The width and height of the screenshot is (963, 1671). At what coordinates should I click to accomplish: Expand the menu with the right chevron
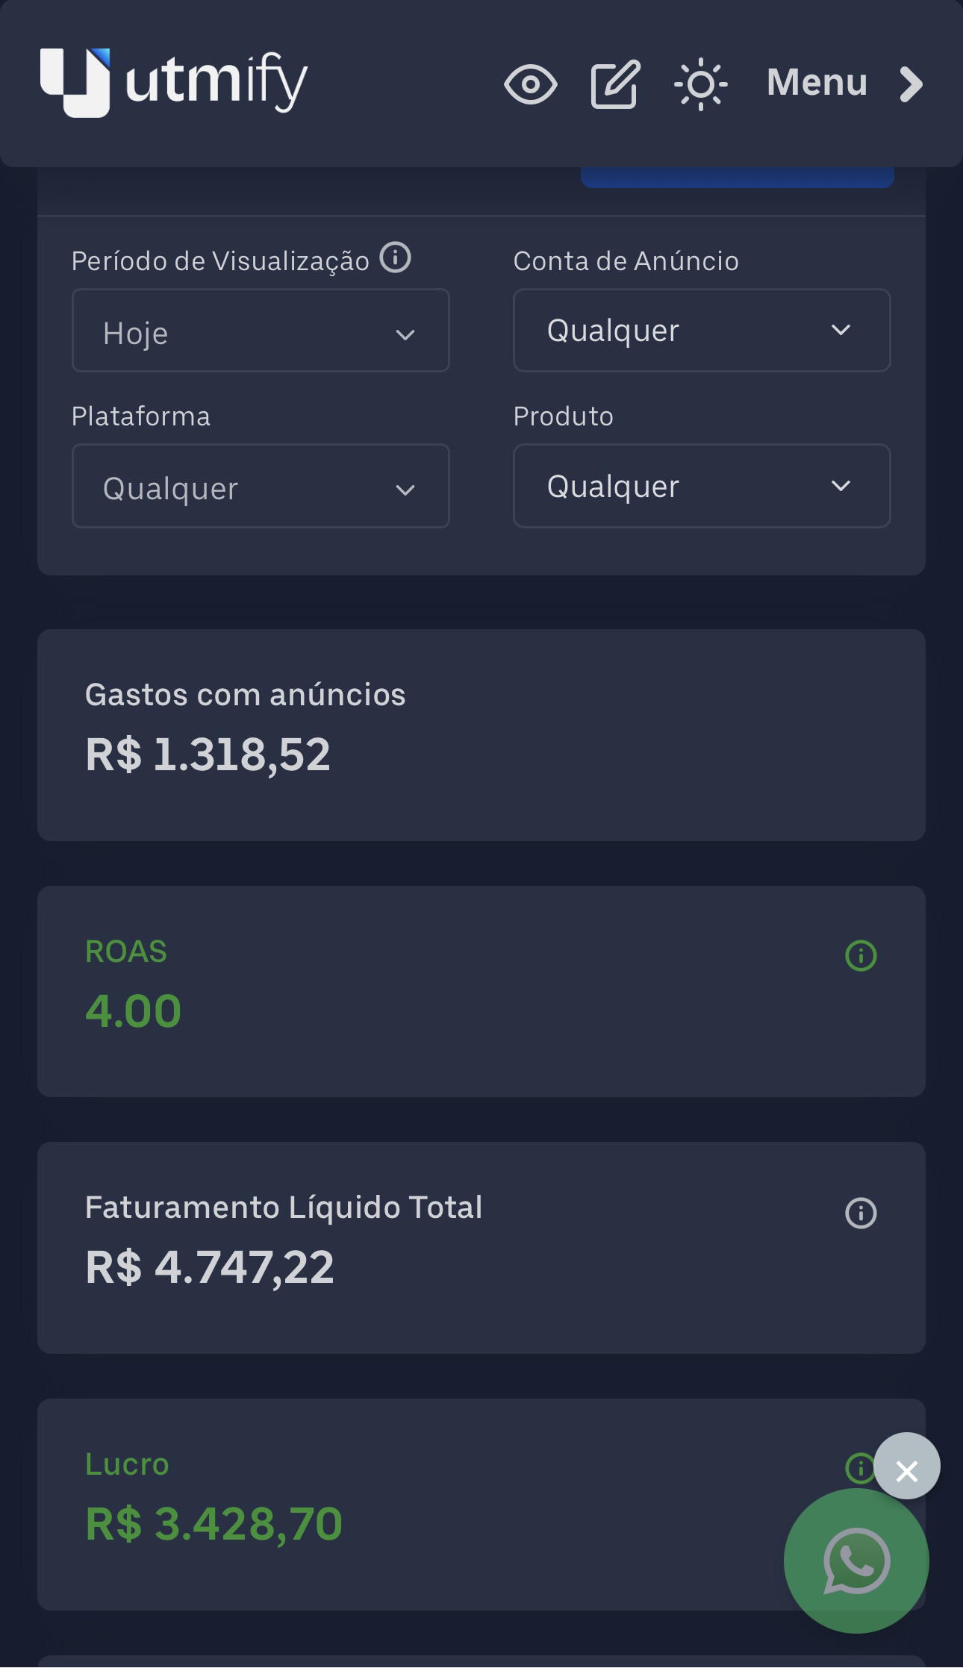pyautogui.click(x=911, y=84)
